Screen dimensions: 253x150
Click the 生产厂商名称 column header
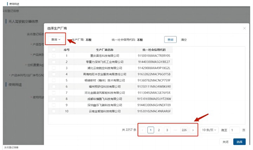click(x=105, y=50)
